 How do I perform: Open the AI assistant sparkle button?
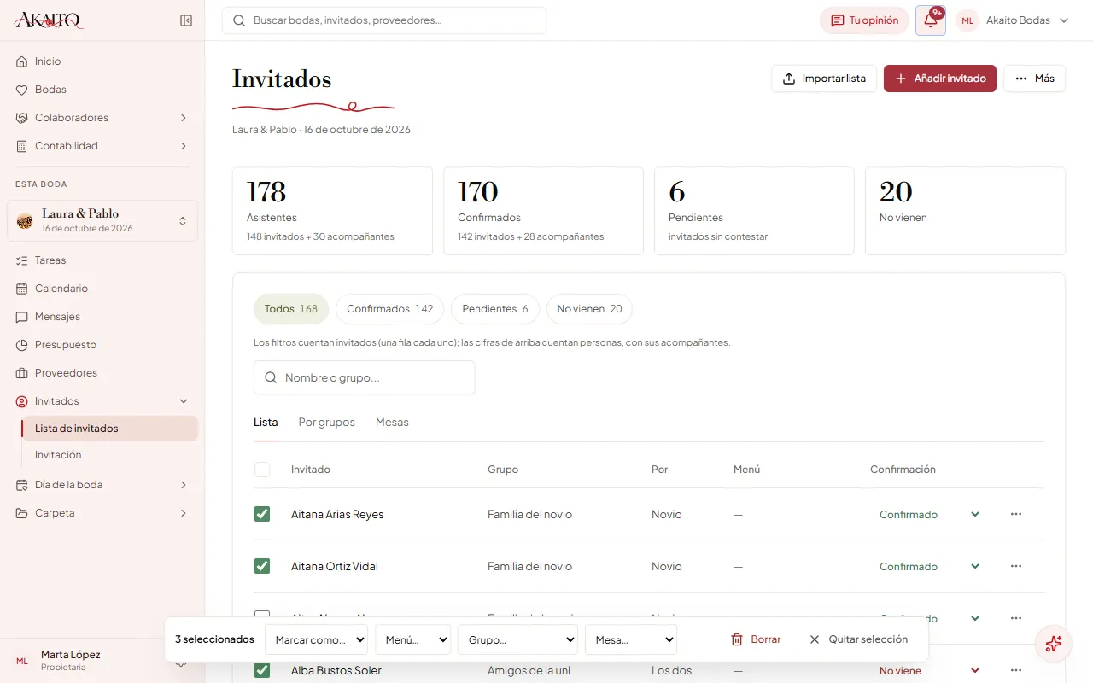point(1054,644)
